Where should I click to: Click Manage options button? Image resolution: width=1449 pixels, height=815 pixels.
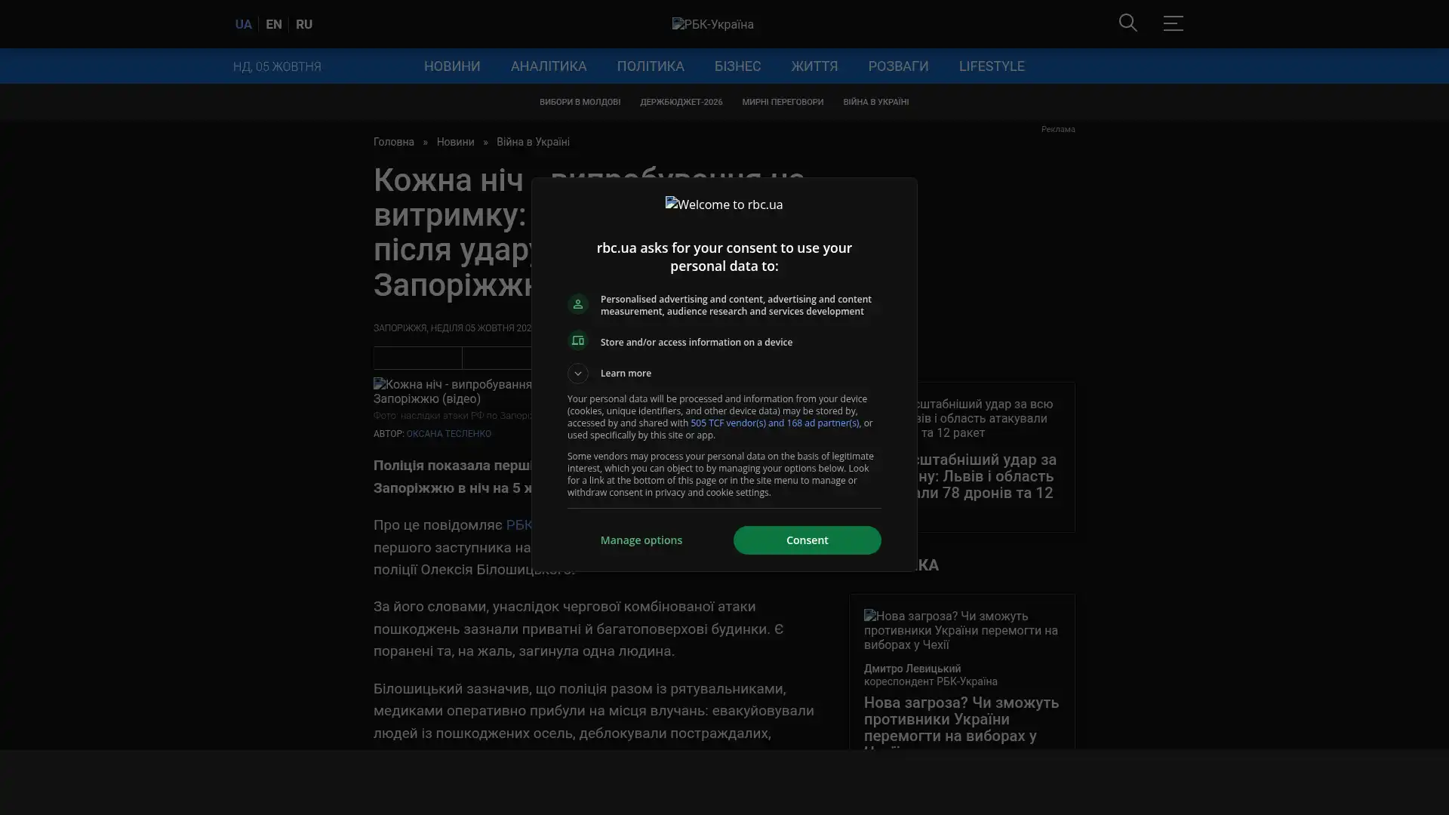click(x=641, y=540)
